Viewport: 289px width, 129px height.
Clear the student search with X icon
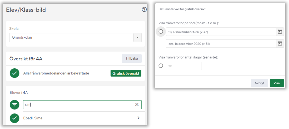137,104
